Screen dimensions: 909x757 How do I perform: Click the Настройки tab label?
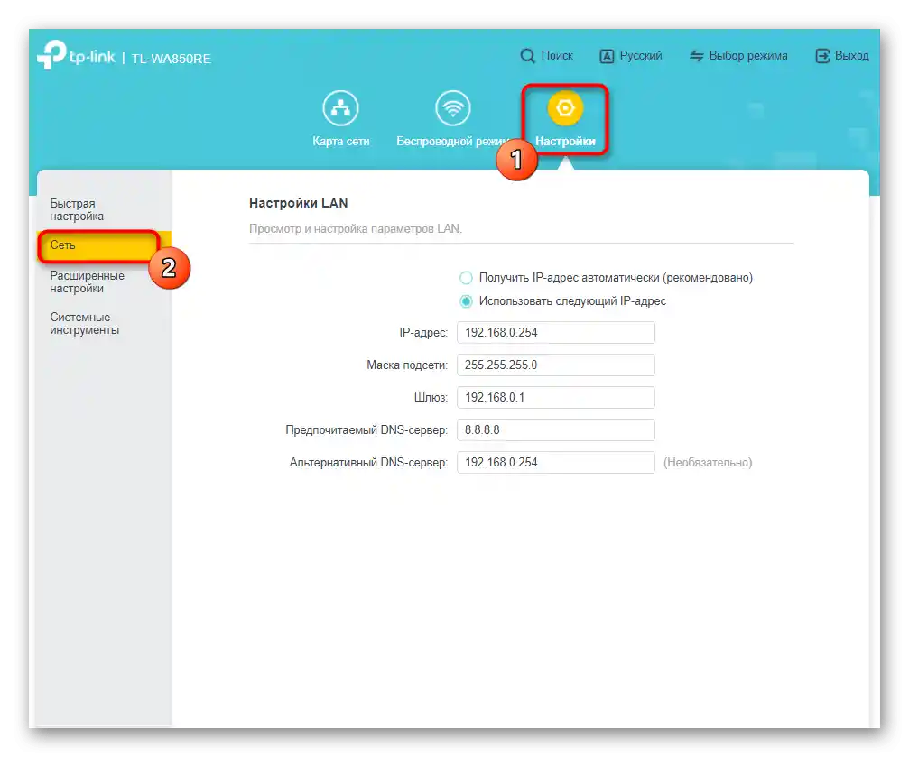565,141
